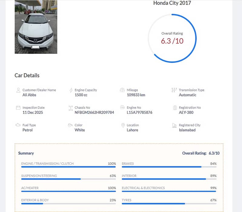Viewport: 242px width, 212px height.
Task: Click the fuel icon beside Fuel Type
Action: coord(18,125)
